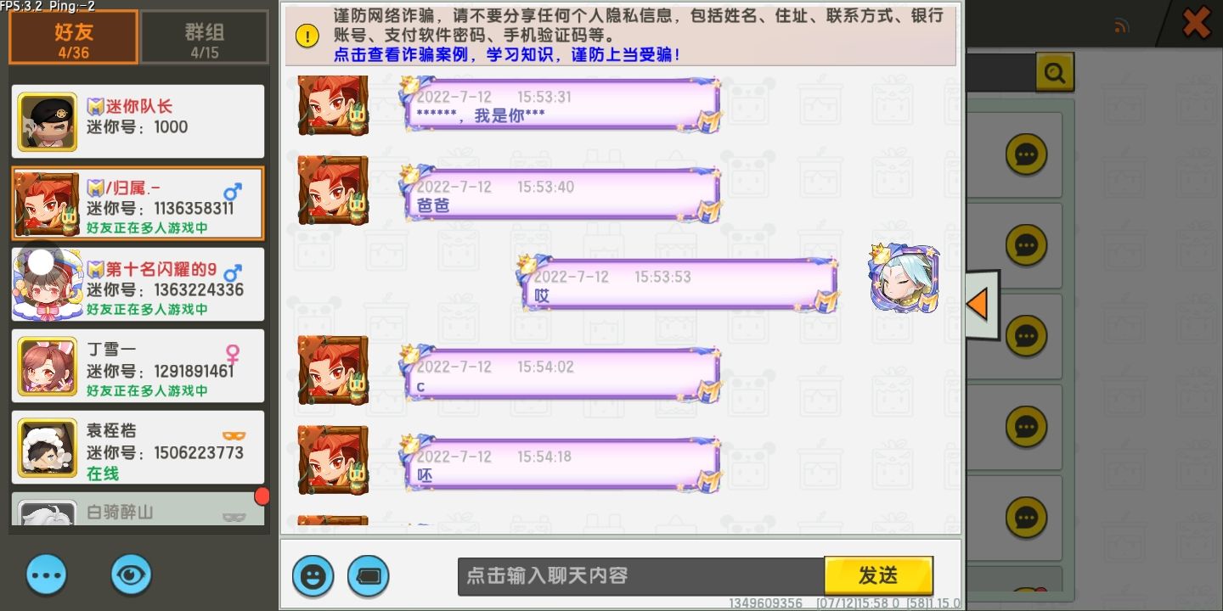
Task: Select the 好友 tab
Action: click(x=74, y=38)
